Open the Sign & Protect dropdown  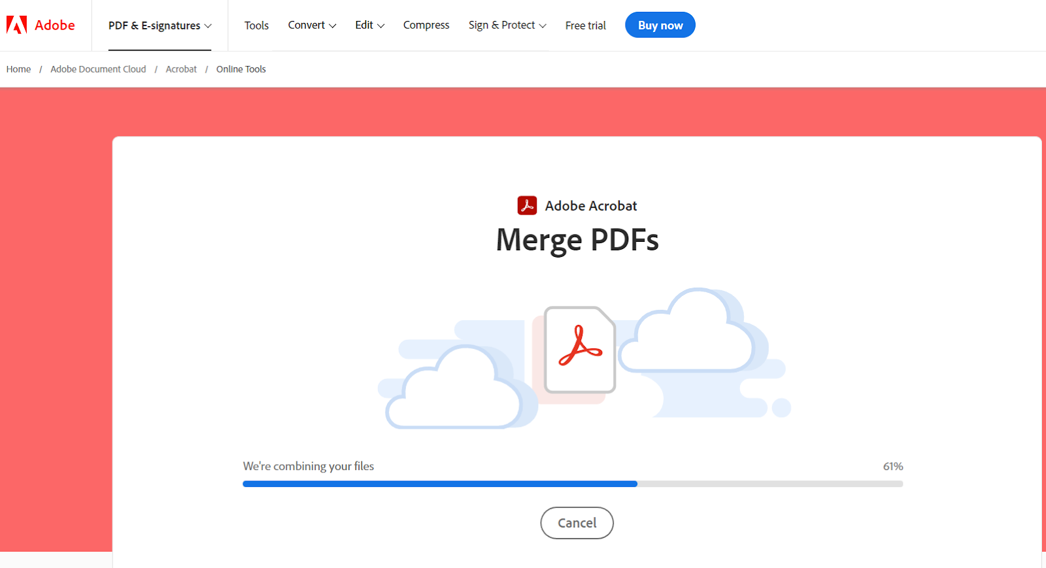tap(507, 25)
